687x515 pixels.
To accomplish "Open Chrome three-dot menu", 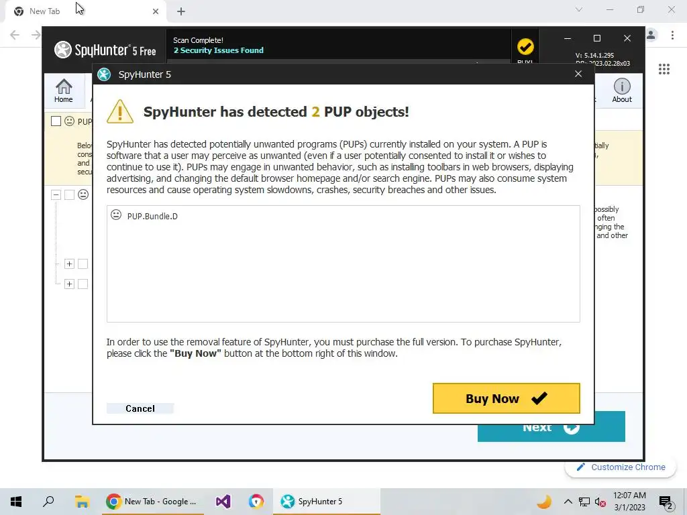I will 672,35.
